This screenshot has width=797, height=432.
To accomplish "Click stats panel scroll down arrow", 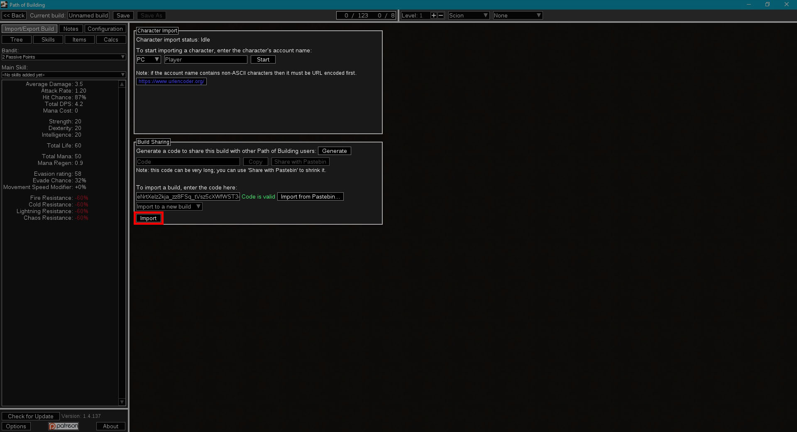I will click(x=122, y=402).
